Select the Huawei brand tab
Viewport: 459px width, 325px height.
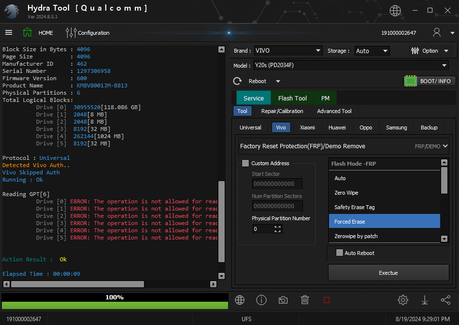337,127
